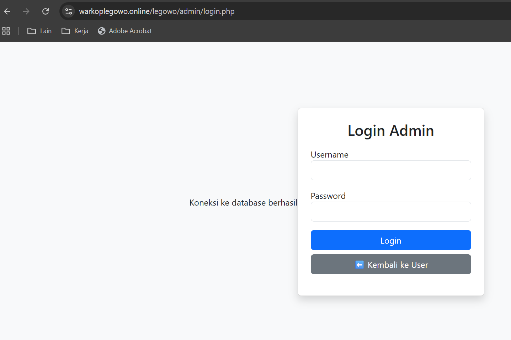Screen dimensions: 511x340
Task: Reload the login page
Action: coord(46,11)
